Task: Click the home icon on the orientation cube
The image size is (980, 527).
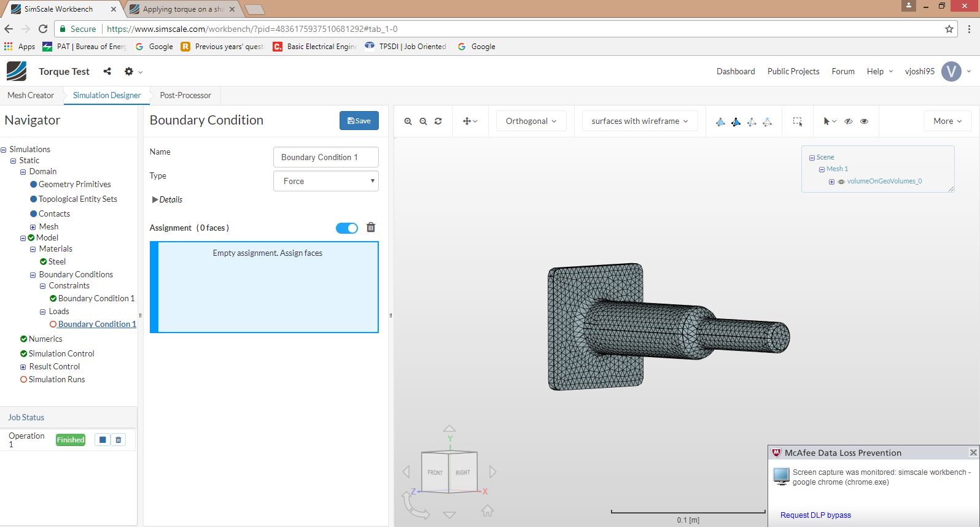Action: [488, 510]
